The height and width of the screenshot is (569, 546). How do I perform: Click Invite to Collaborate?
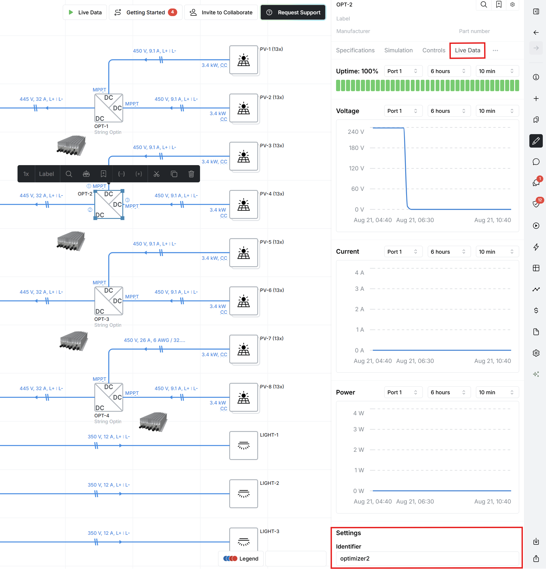point(221,12)
